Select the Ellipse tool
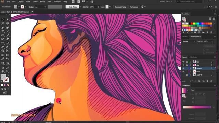 3,35
